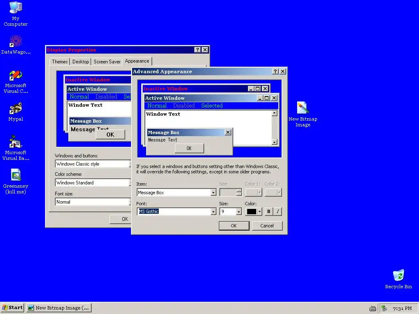Image resolution: width=419 pixels, height=314 pixels.
Task: Select the Microsoft Visual Ba... shortcut icon
Action: coord(16,148)
